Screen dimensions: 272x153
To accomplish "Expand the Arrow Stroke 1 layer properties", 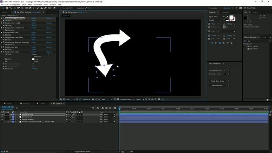I will coord(11,119).
